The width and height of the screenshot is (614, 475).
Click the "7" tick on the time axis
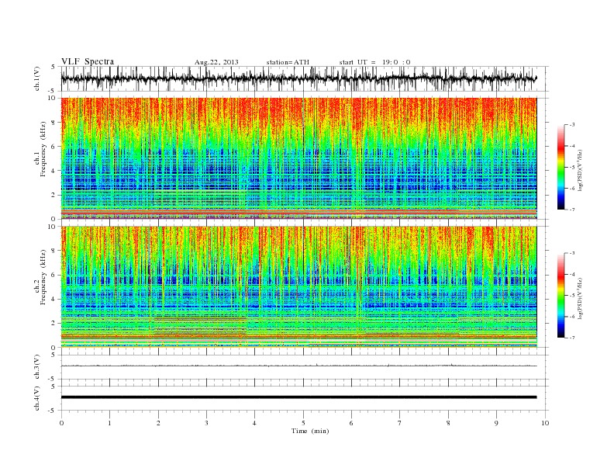(x=400, y=423)
